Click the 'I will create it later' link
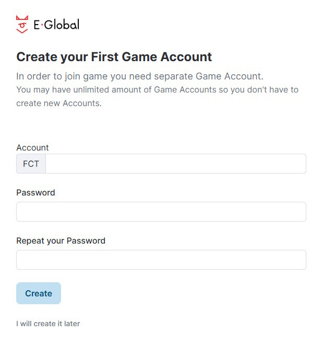The image size is (334, 345). click(x=48, y=324)
